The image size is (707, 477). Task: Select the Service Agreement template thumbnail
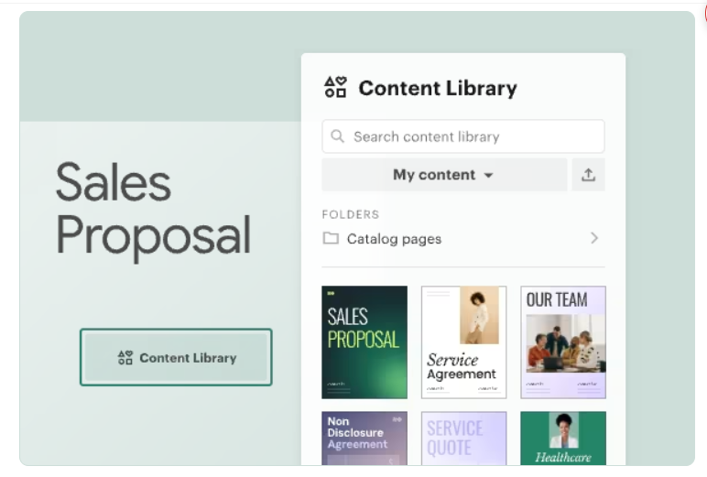tap(464, 342)
